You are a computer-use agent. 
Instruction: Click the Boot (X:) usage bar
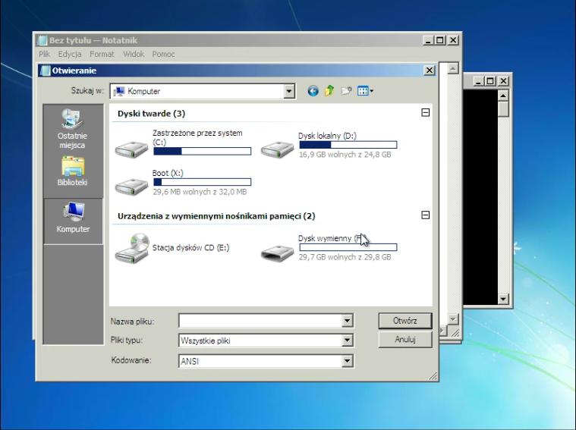(202, 182)
